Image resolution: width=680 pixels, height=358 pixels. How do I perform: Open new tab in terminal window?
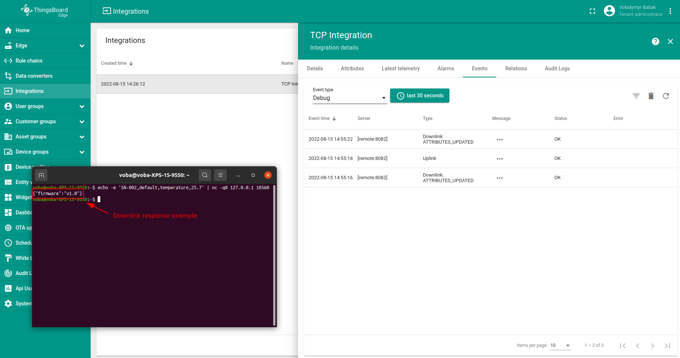pyautogui.click(x=41, y=175)
